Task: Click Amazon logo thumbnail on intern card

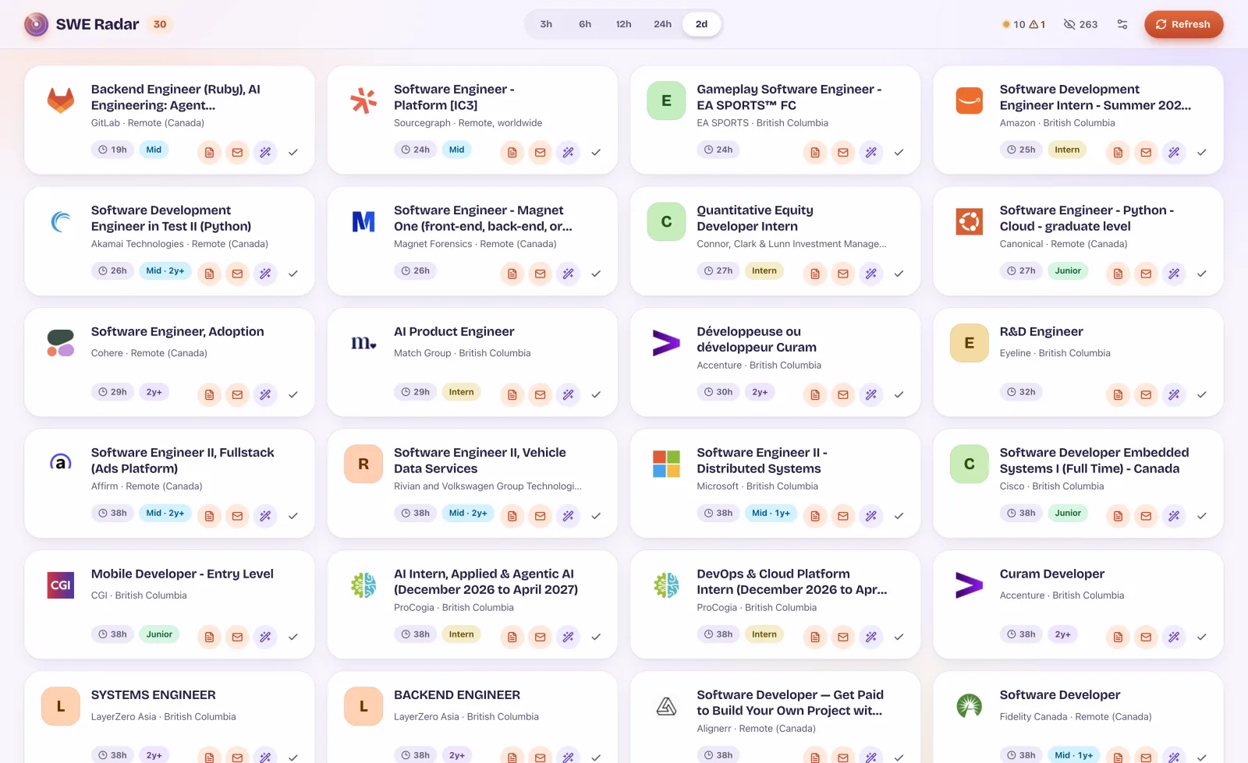Action: coord(970,101)
